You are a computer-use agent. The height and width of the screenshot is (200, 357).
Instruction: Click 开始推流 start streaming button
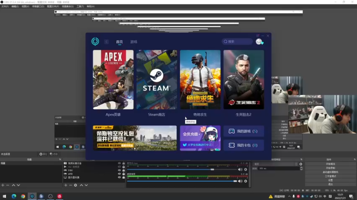coord(330,164)
